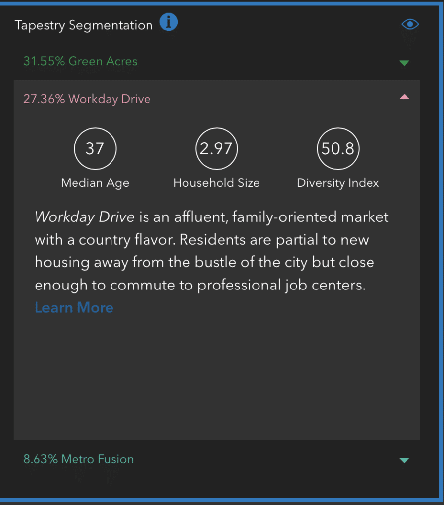Click the Household Size 2.97 circle
Image resolution: width=444 pixels, height=505 pixels.
[x=217, y=148]
